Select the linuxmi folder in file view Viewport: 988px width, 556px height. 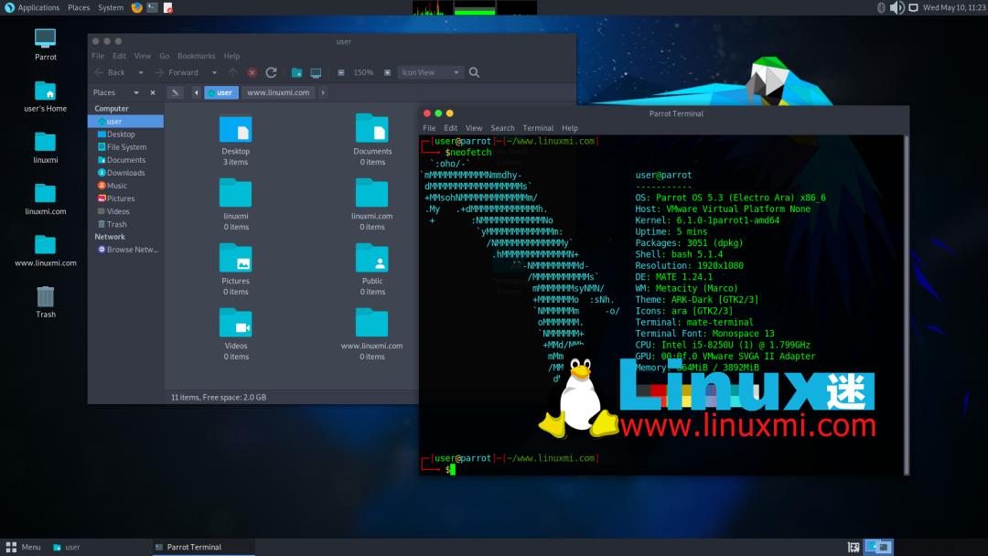click(236, 205)
